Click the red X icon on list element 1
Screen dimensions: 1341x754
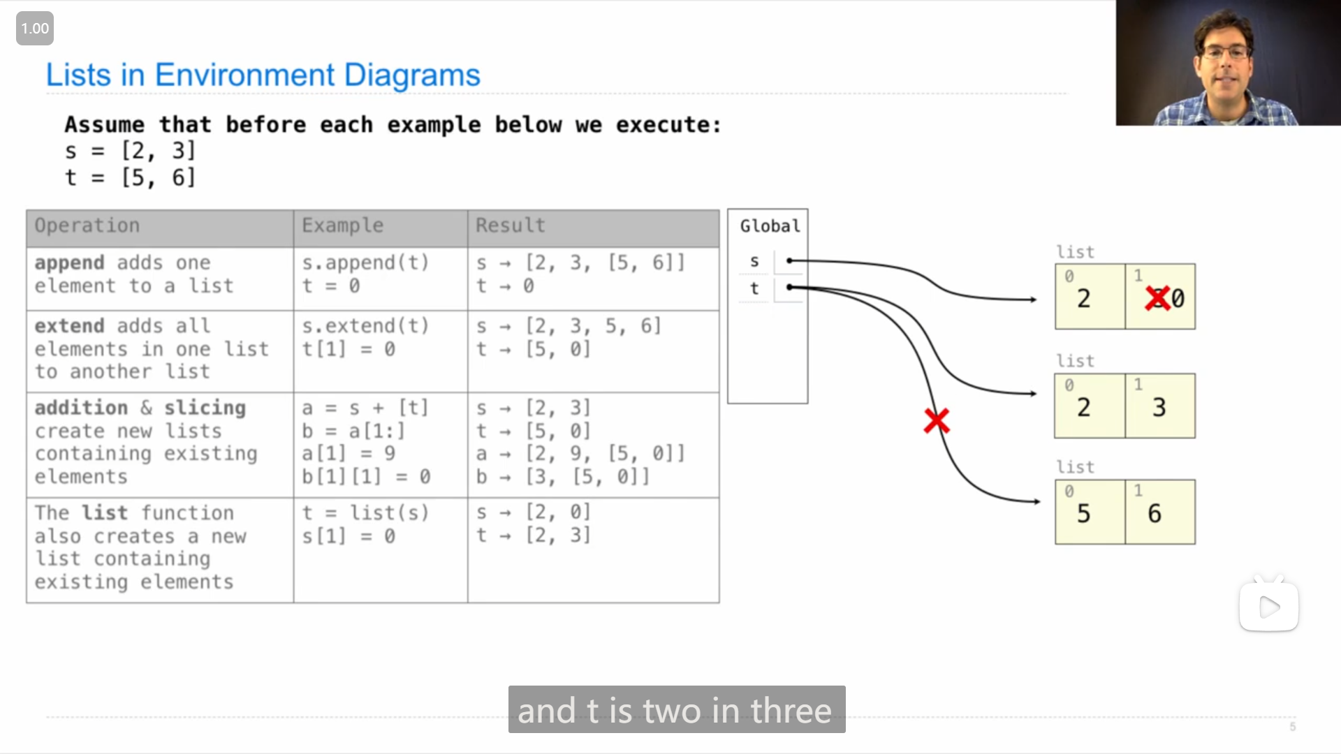(1154, 297)
